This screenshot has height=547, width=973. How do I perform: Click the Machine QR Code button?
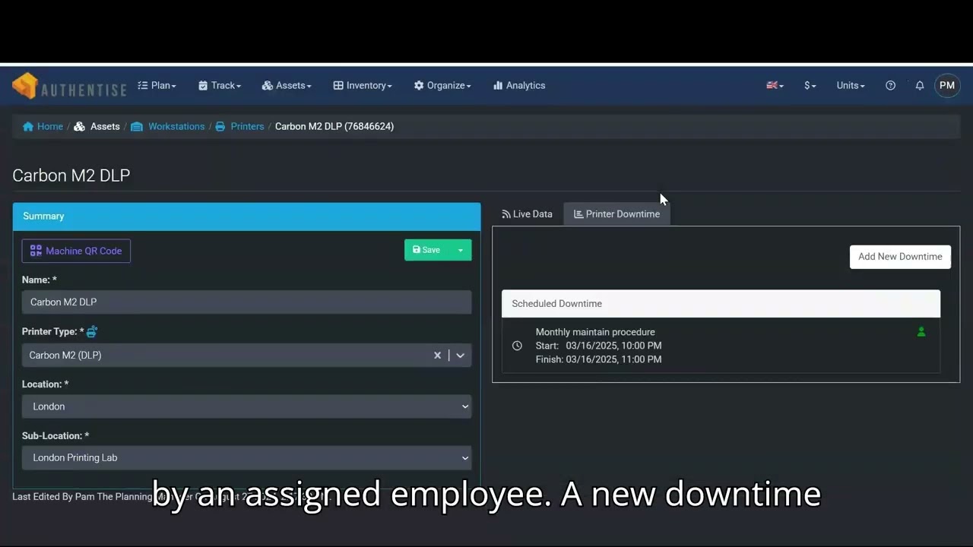pyautogui.click(x=76, y=251)
